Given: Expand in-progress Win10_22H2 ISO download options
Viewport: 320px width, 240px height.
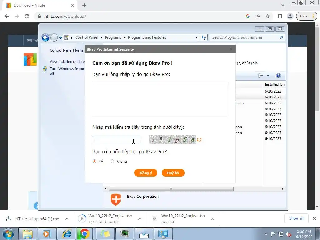Looking at the screenshot, I should coord(140,219).
